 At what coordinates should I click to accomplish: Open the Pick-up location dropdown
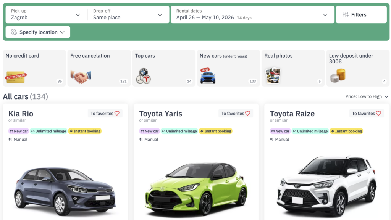pyautogui.click(x=46, y=14)
